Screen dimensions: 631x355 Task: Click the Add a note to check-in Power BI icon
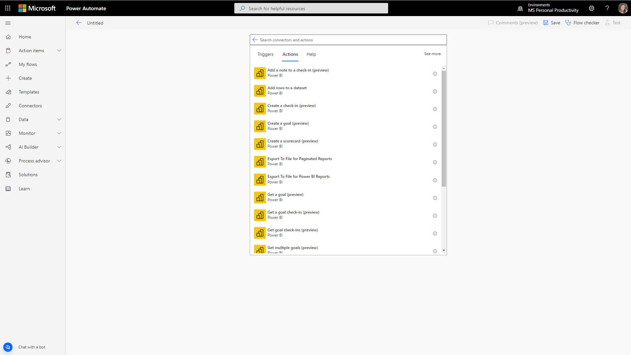pyautogui.click(x=260, y=73)
